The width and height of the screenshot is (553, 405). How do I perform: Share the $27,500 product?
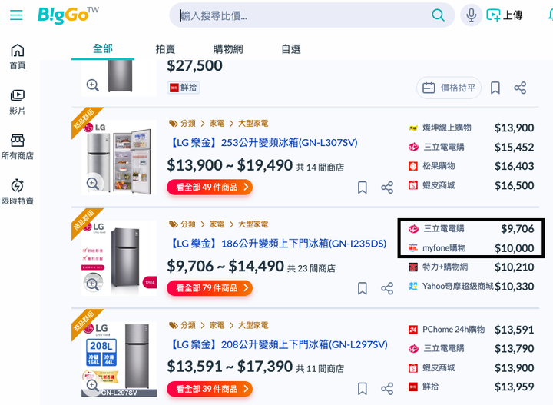click(520, 88)
